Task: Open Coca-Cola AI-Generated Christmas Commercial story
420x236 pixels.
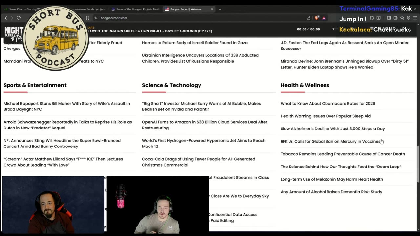Action: pos(199,162)
